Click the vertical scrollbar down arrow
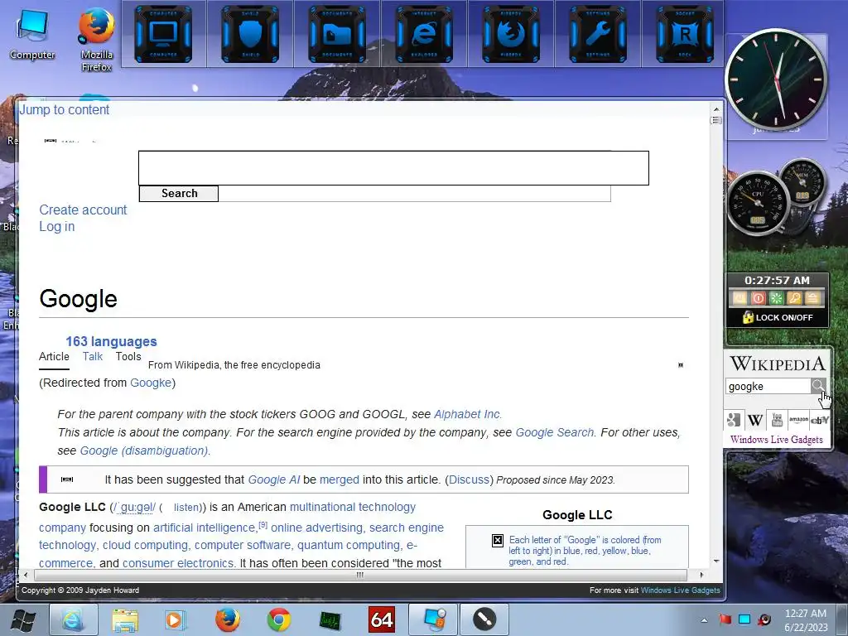Screen dimensions: 848x636 point(716,561)
